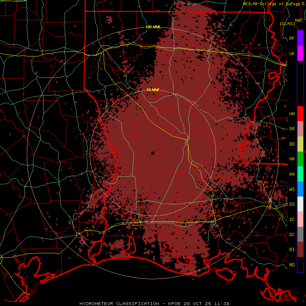Screen dimensions: 306x306
Task: Click the WS legend label
Action: pyautogui.click(x=292, y=189)
